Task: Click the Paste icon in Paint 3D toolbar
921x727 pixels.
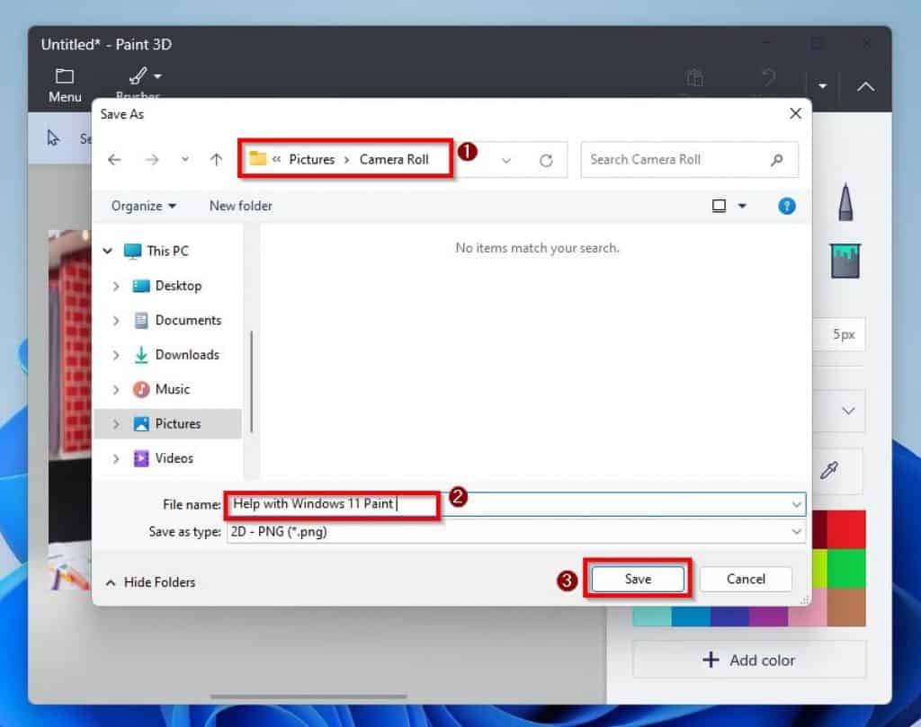Action: (695, 77)
